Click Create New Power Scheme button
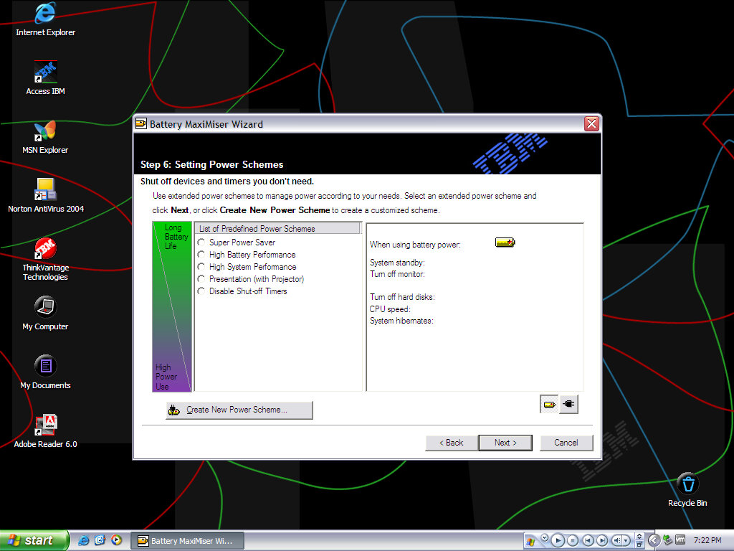Screen dimensions: 734x551 point(239,410)
